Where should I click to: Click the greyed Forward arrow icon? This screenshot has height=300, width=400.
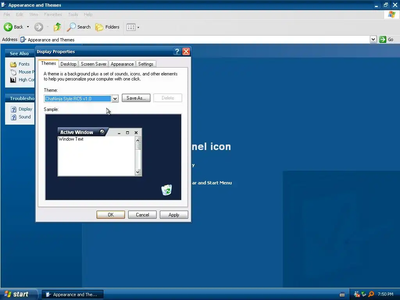coord(39,27)
